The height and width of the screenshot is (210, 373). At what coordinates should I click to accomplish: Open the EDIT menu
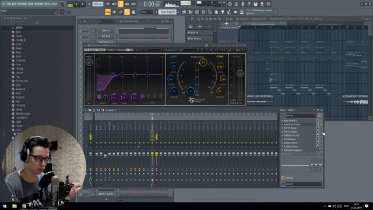pyautogui.click(x=9, y=4)
